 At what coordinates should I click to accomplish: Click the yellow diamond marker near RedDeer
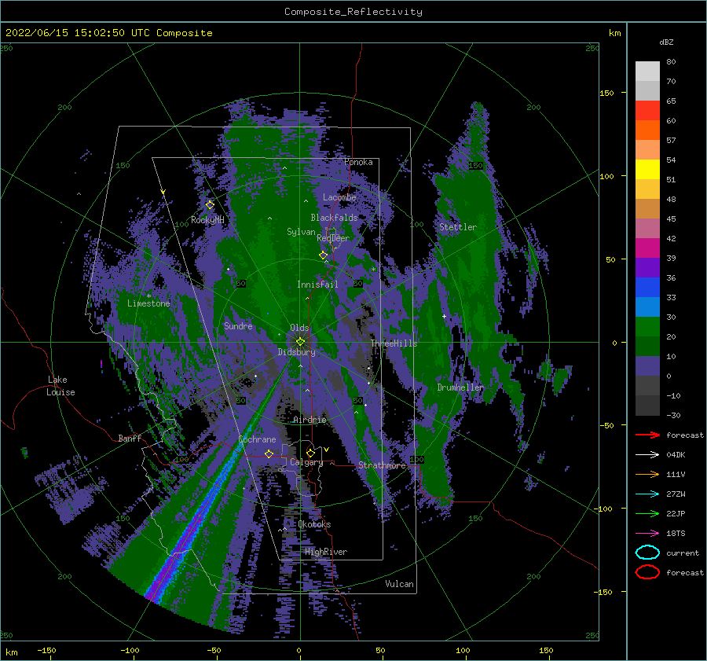tap(324, 255)
